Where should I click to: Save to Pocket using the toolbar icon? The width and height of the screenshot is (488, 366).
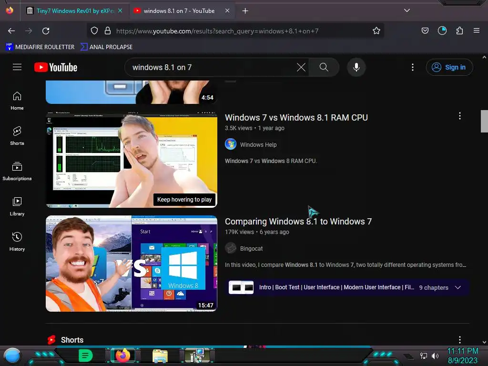425,30
